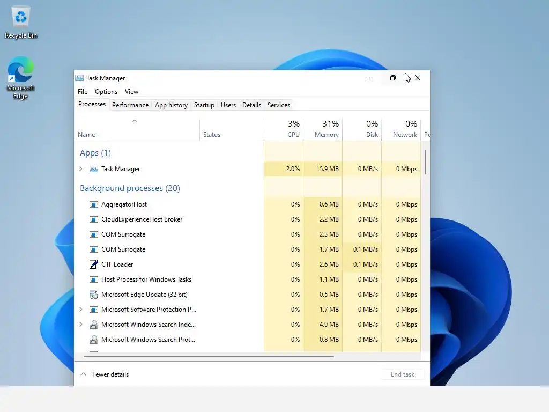Click the Microsoft Edge Update process icon
The height and width of the screenshot is (412, 549).
[93, 295]
